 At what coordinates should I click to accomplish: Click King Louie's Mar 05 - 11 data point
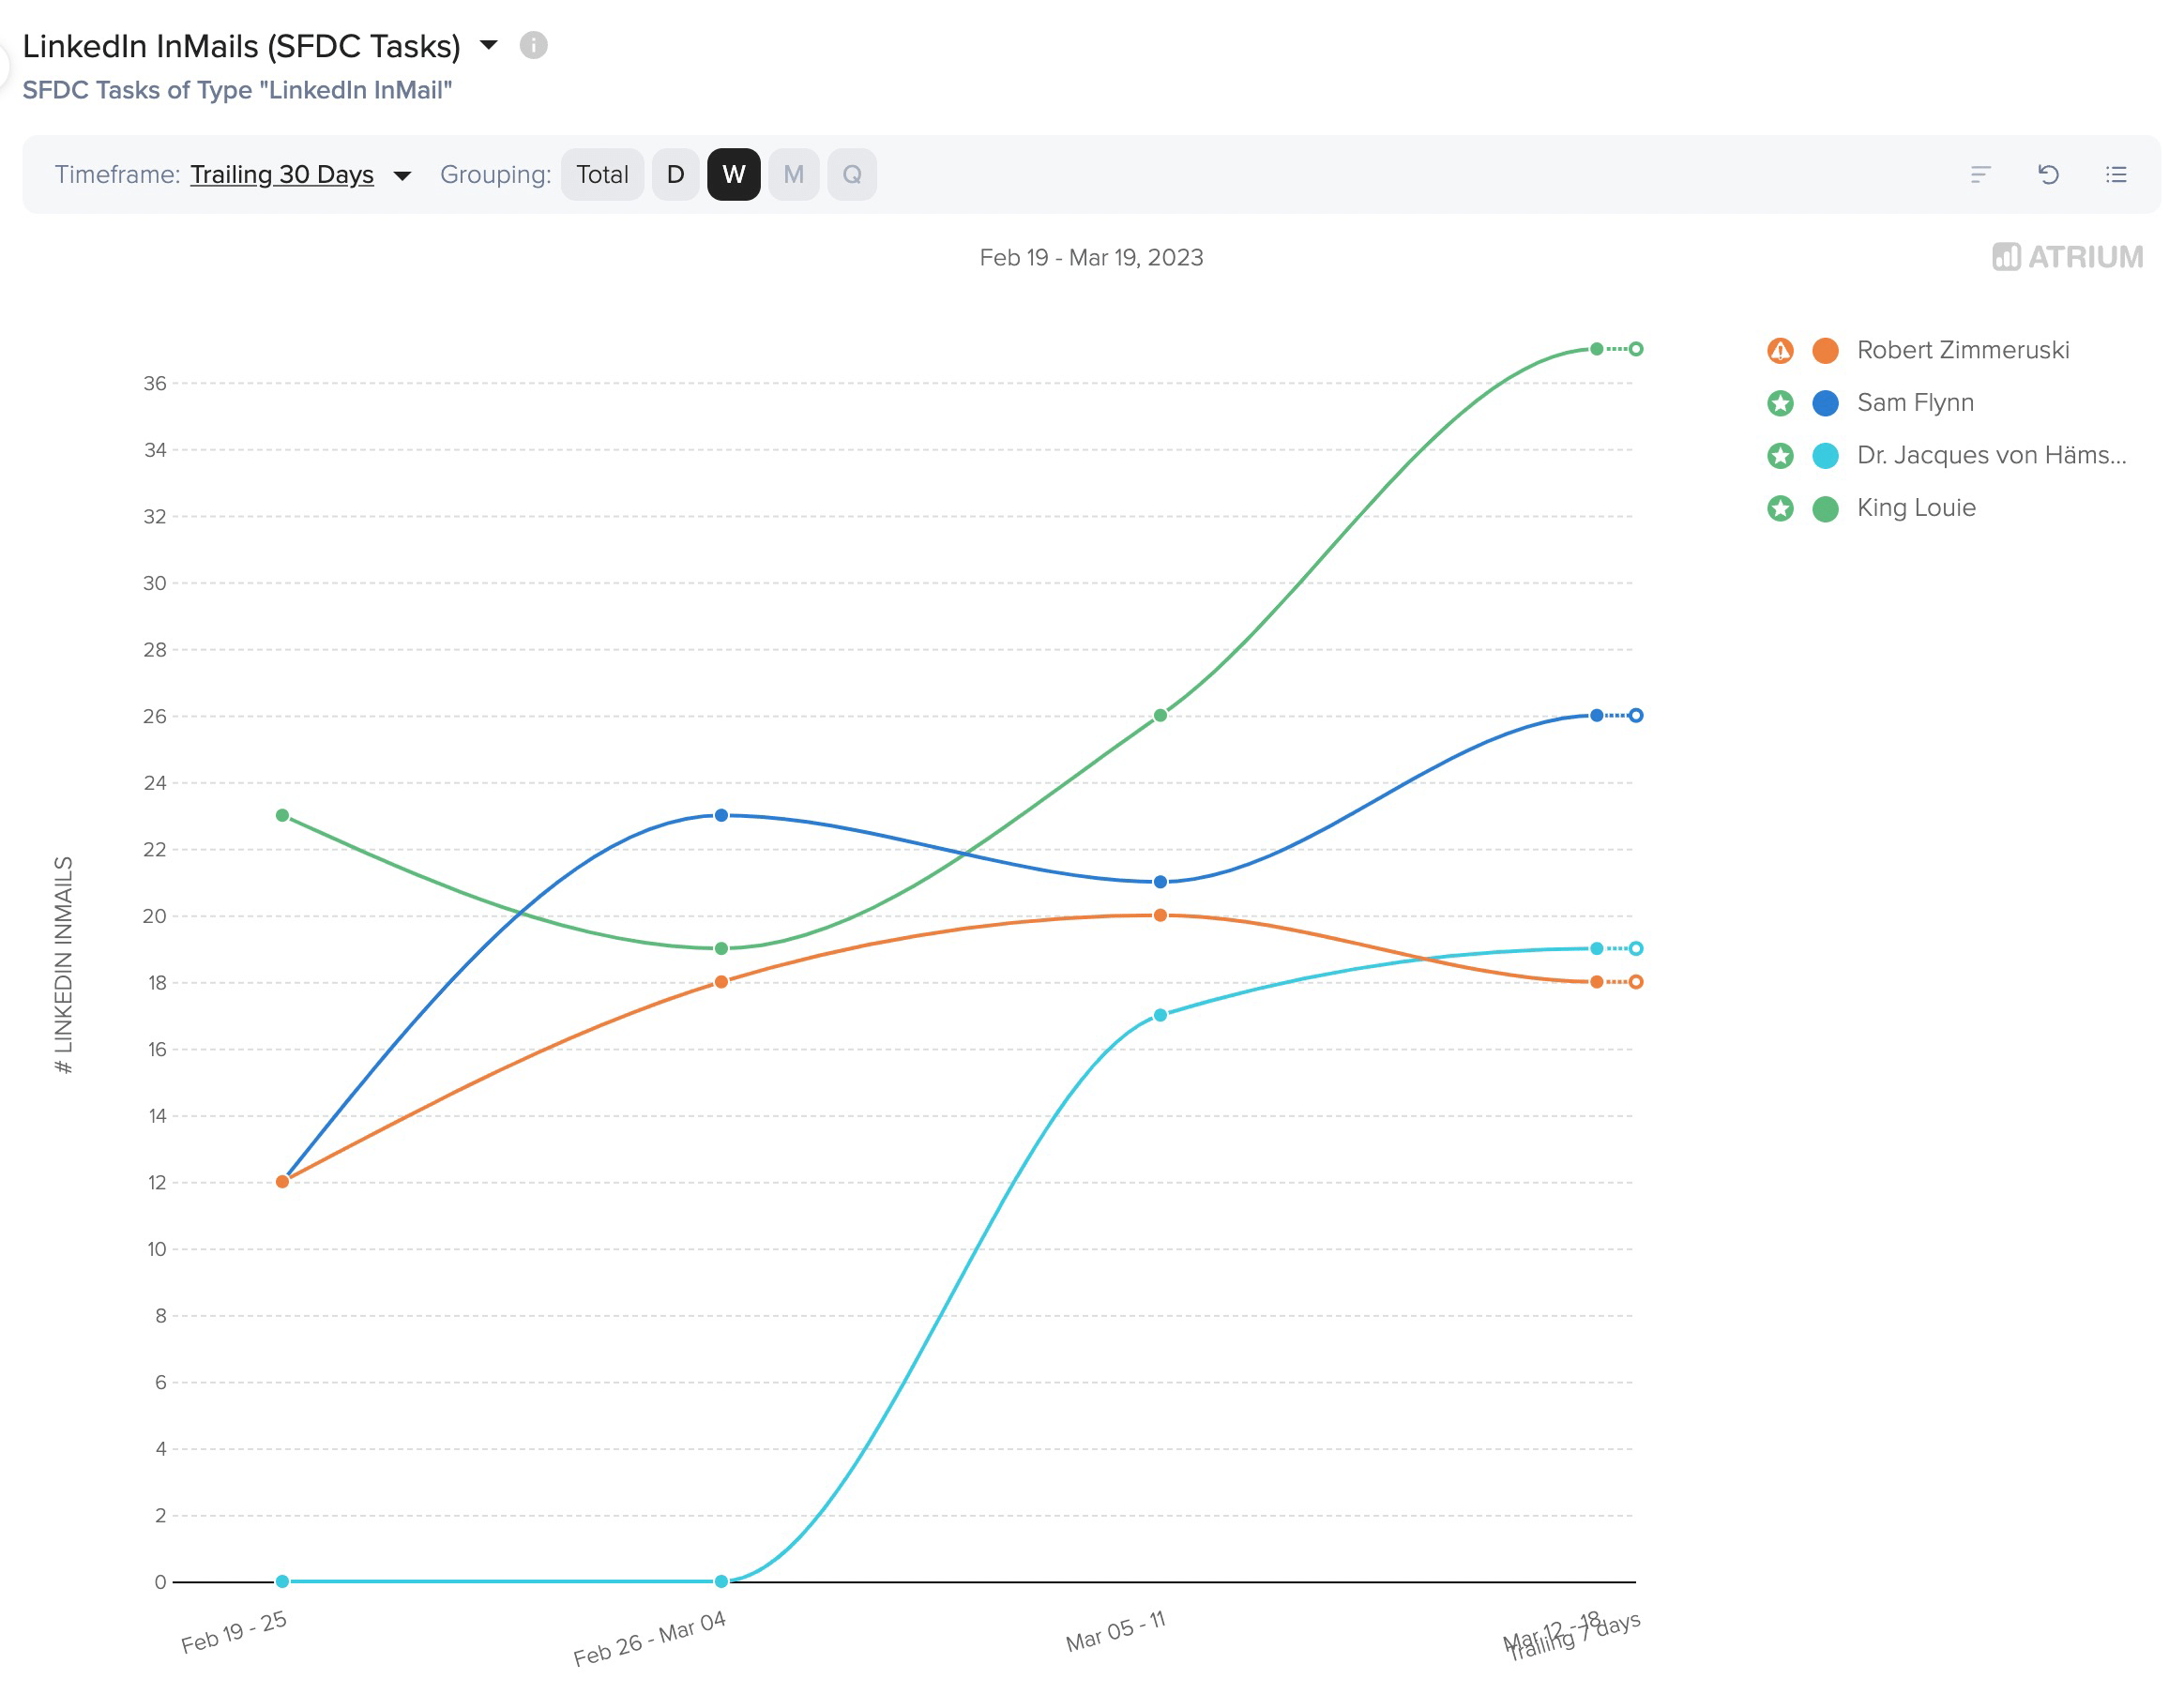click(1160, 716)
